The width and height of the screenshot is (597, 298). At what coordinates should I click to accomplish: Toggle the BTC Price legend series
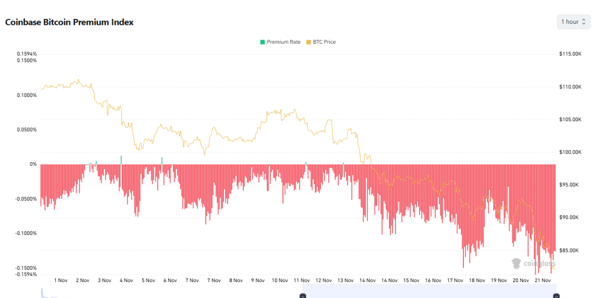point(321,42)
